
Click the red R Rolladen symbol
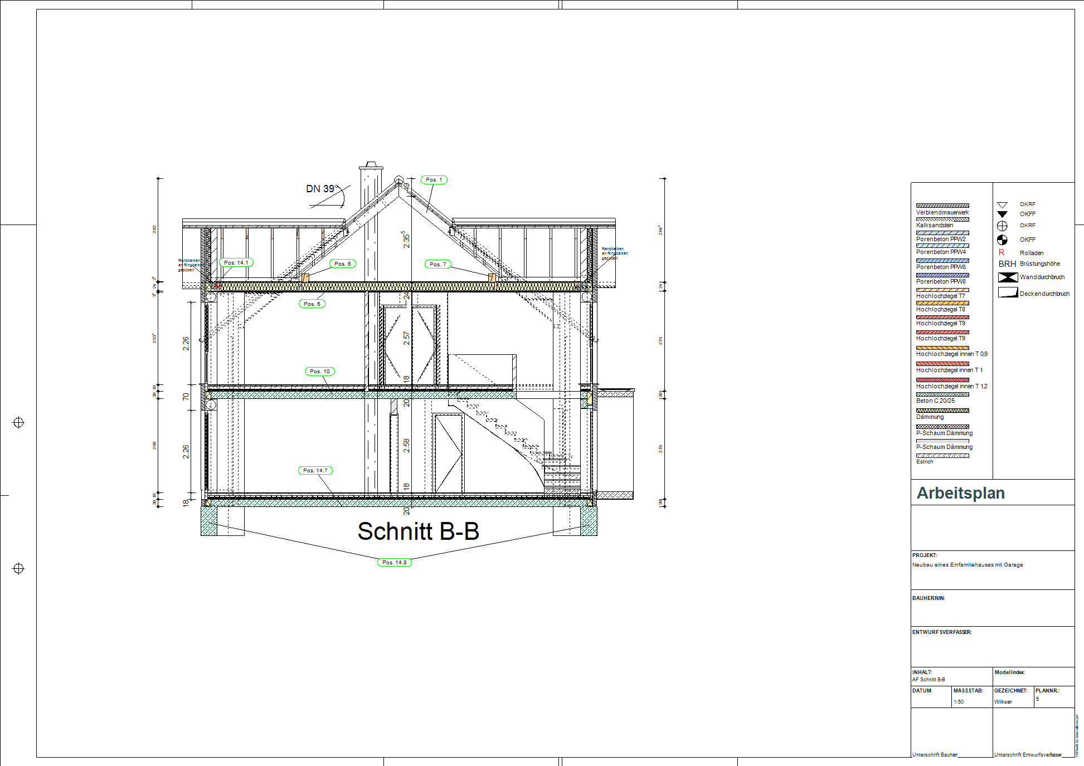point(1002,253)
